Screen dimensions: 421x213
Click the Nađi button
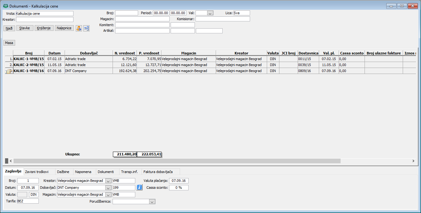point(9,28)
